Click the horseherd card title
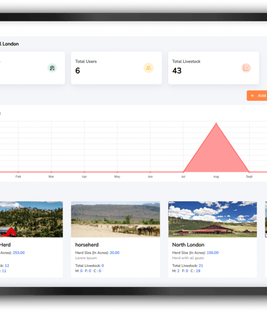 [87, 245]
